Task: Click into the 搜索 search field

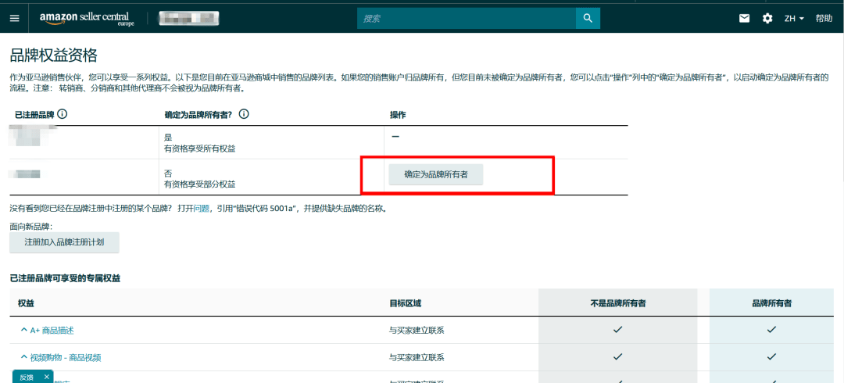Action: pyautogui.click(x=466, y=18)
